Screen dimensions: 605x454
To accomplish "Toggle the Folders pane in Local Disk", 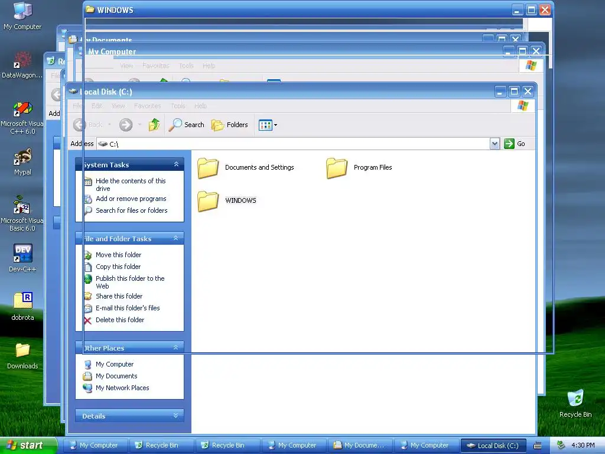I will 230,125.
